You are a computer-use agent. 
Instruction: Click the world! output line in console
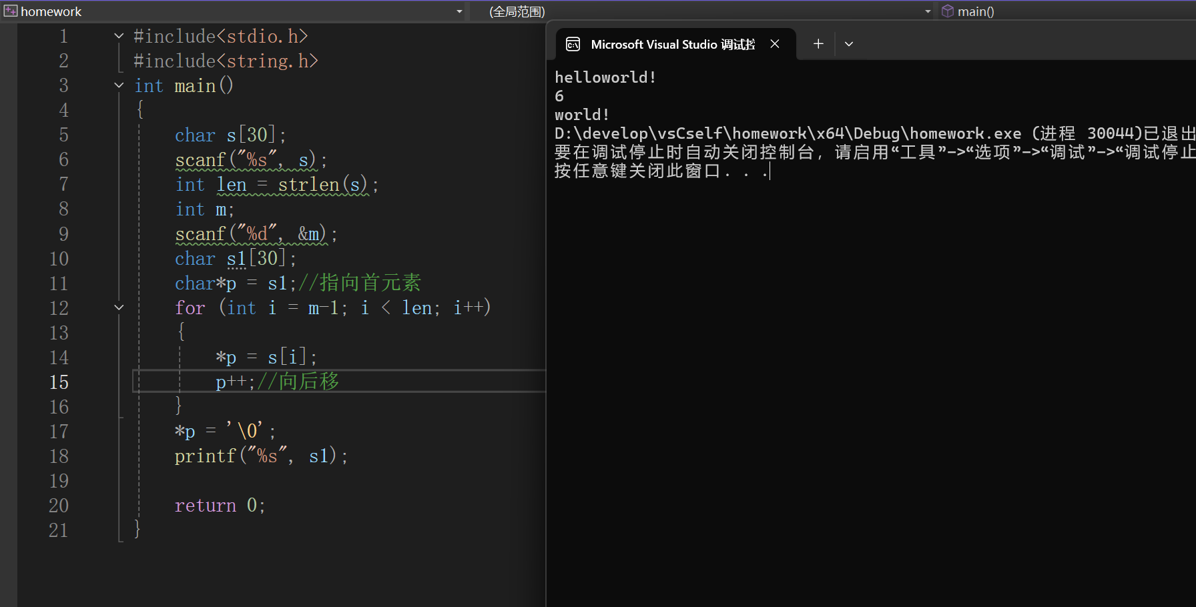[x=582, y=115]
